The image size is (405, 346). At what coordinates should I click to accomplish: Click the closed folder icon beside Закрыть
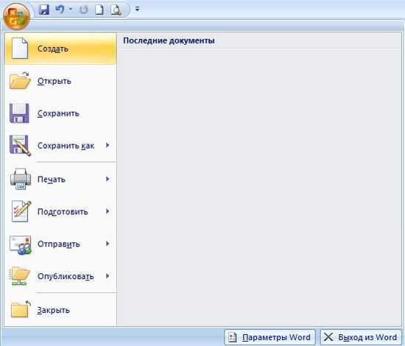click(x=21, y=309)
